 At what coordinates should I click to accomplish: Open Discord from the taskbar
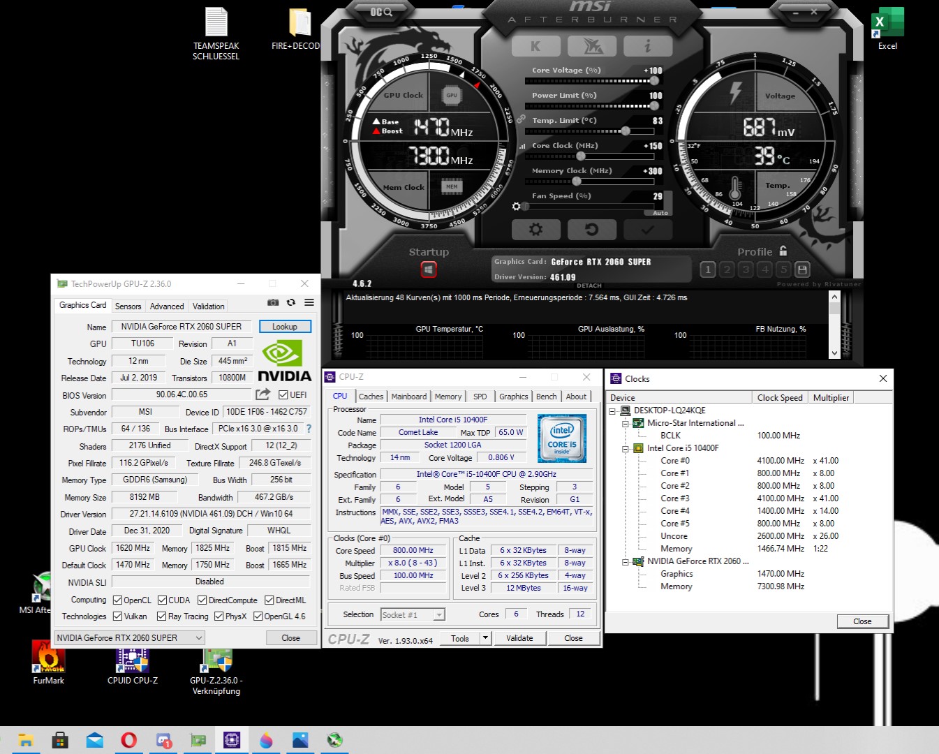click(x=163, y=740)
